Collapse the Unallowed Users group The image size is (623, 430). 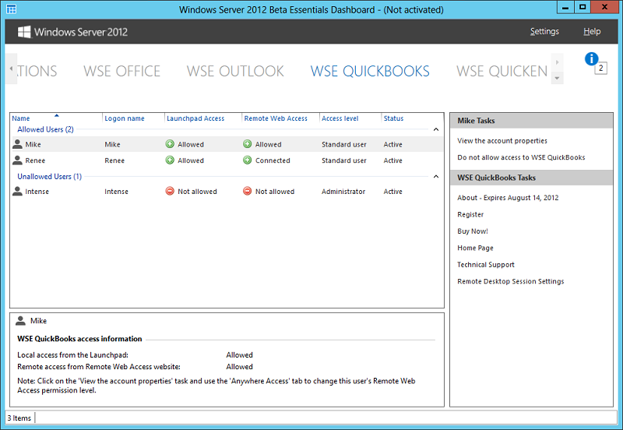click(436, 177)
